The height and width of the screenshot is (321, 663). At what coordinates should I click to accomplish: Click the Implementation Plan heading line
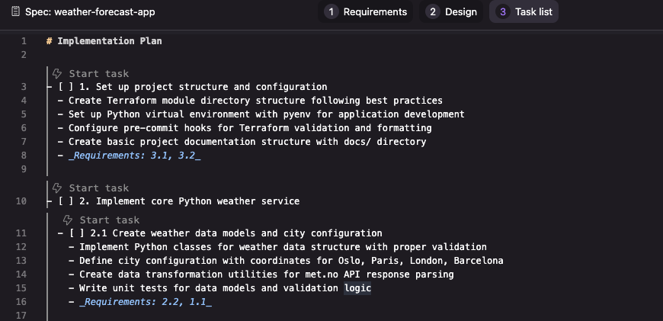pyautogui.click(x=104, y=41)
